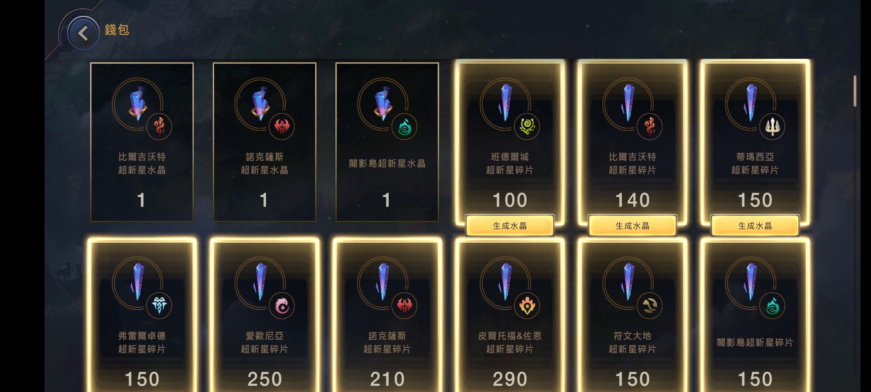The height and width of the screenshot is (392, 871).
Task: Select the Noxus supernova shard card with 210
Action: click(x=387, y=315)
